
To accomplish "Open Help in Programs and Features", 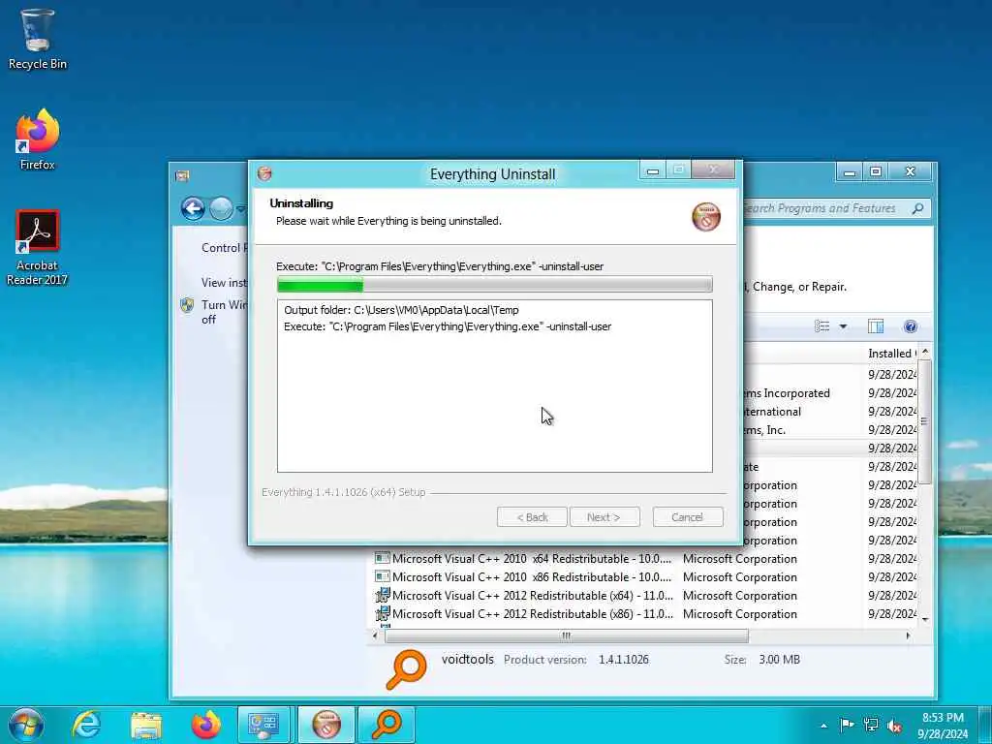I will (x=911, y=326).
